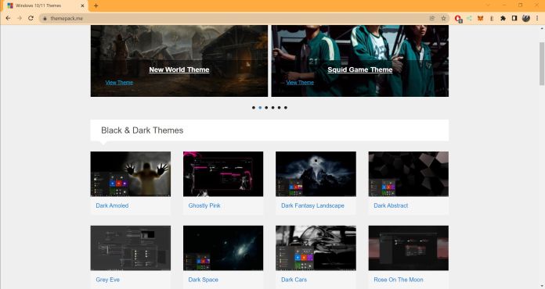Click the lock icon in address bar
Screen dimensions: 545x289
(x=45, y=19)
